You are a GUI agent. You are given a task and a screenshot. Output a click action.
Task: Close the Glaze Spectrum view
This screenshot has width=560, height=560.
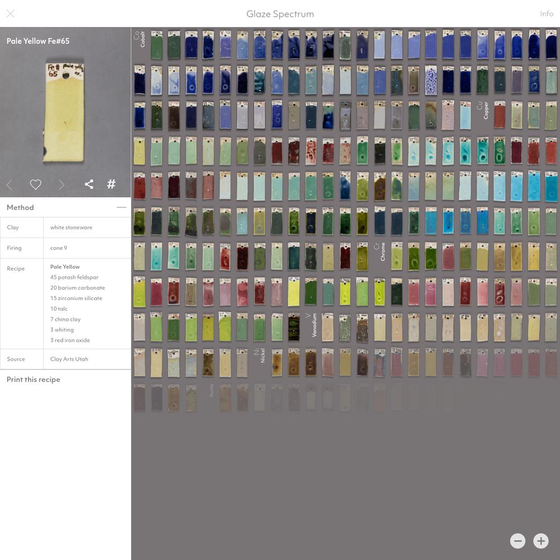point(10,14)
